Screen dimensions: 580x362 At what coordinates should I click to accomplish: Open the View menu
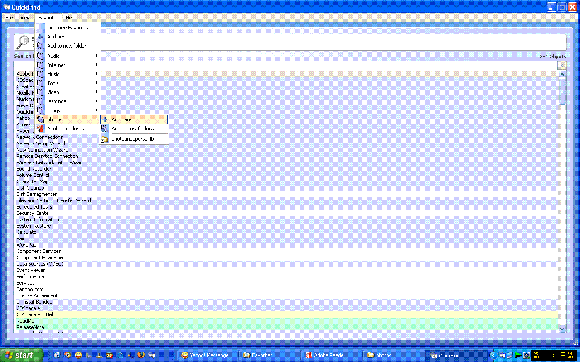pyautogui.click(x=25, y=18)
